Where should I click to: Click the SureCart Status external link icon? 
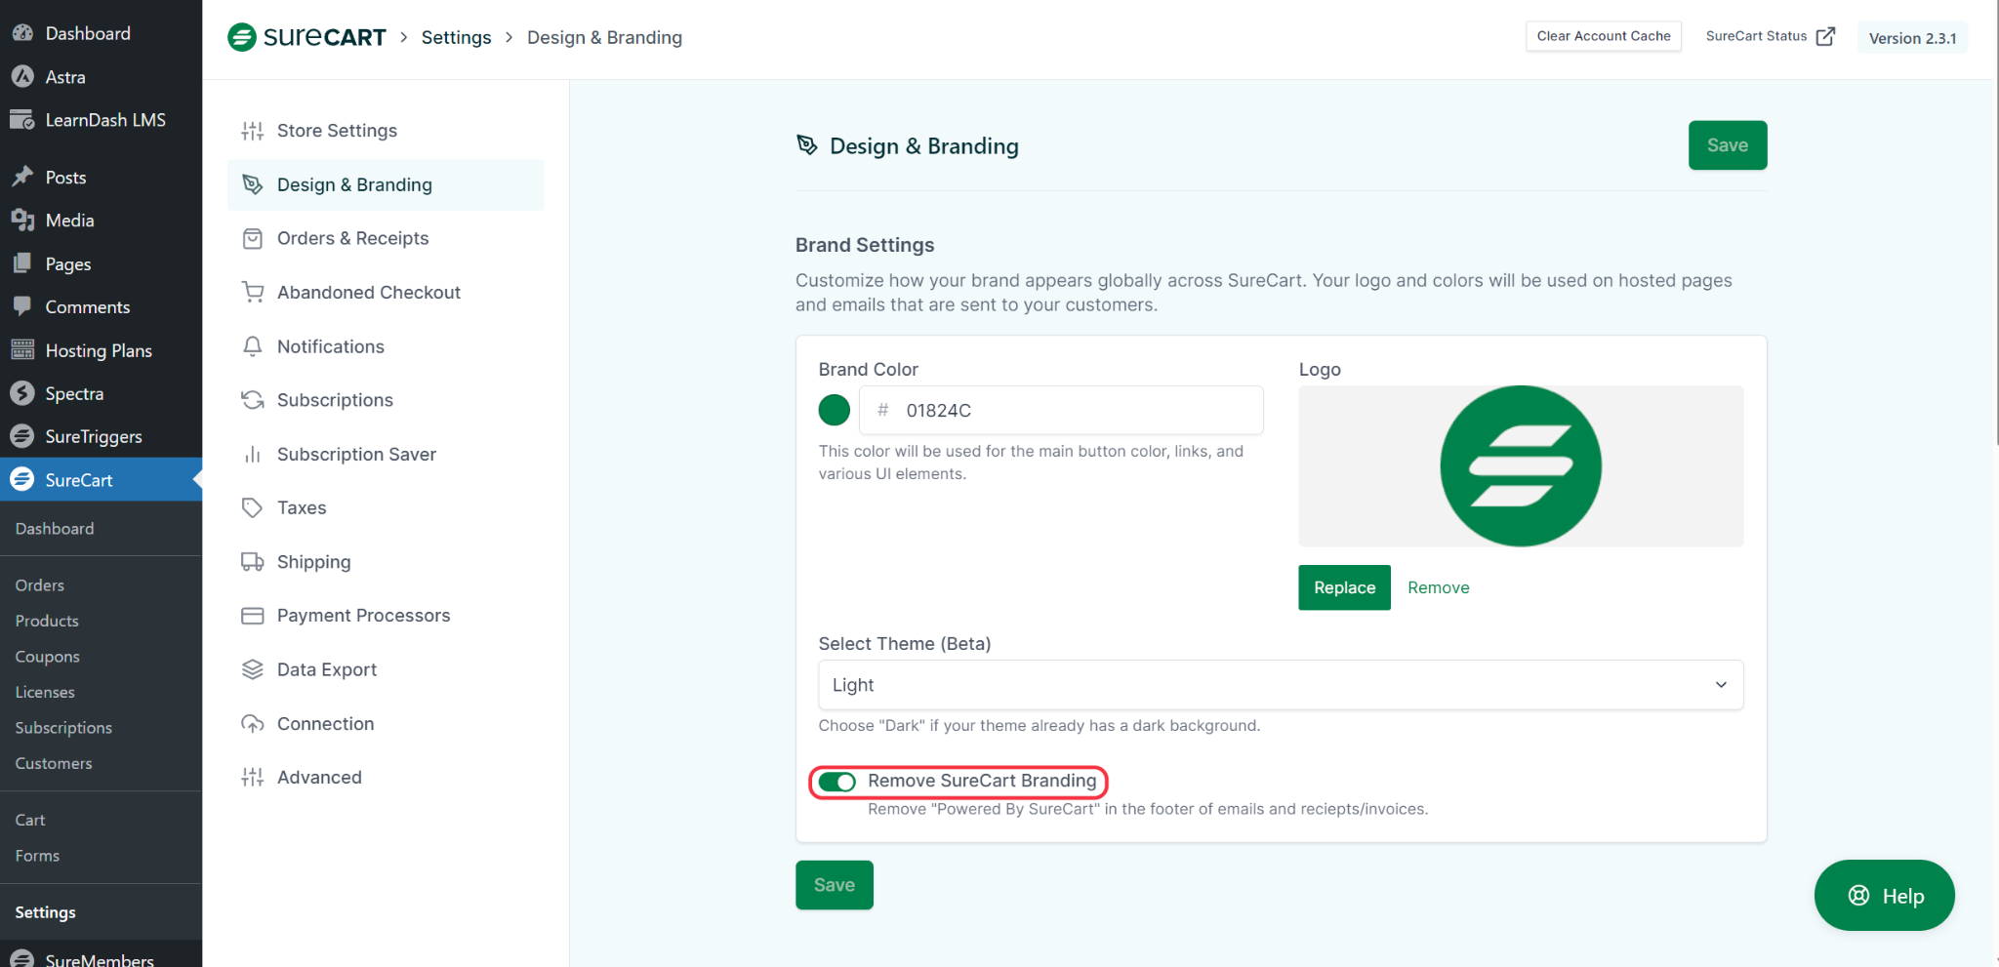click(x=1825, y=36)
